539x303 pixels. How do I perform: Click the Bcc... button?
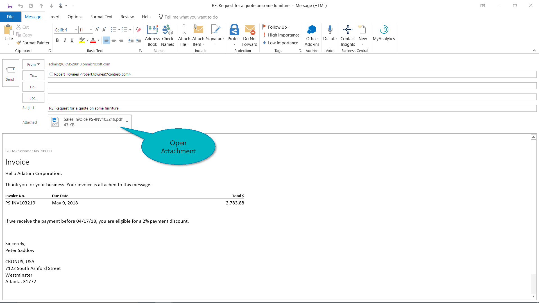pos(33,98)
